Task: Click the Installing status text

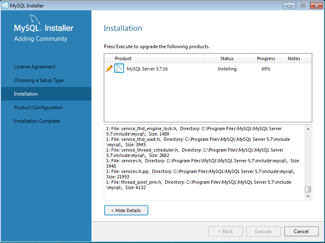Action: [227, 69]
